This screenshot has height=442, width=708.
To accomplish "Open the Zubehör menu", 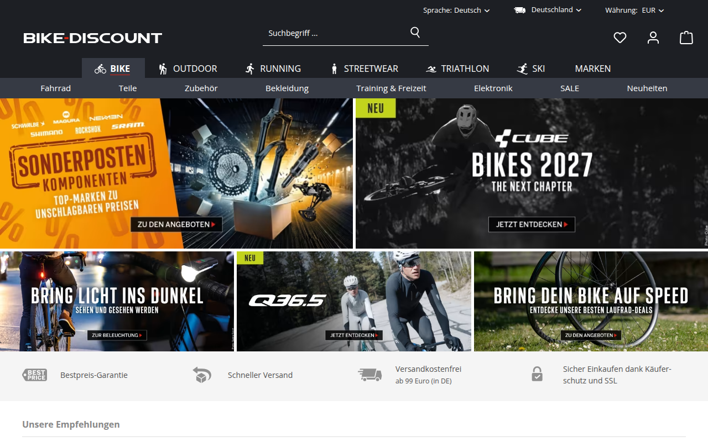I will 201,88.
